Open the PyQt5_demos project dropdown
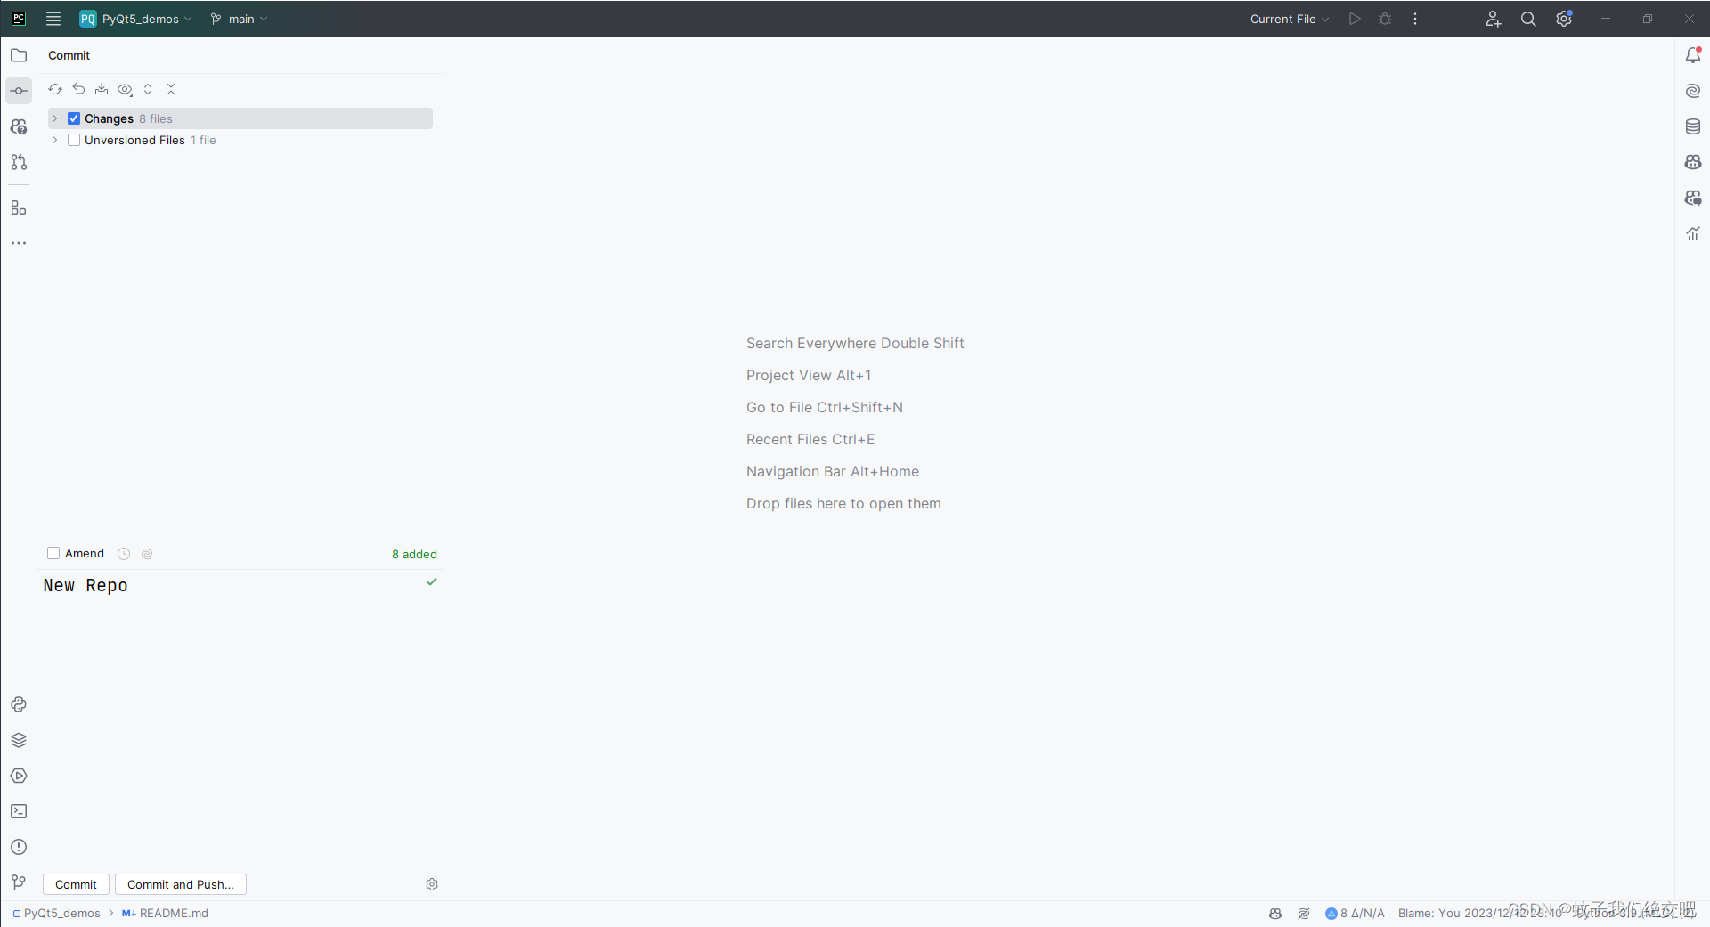 (x=136, y=19)
